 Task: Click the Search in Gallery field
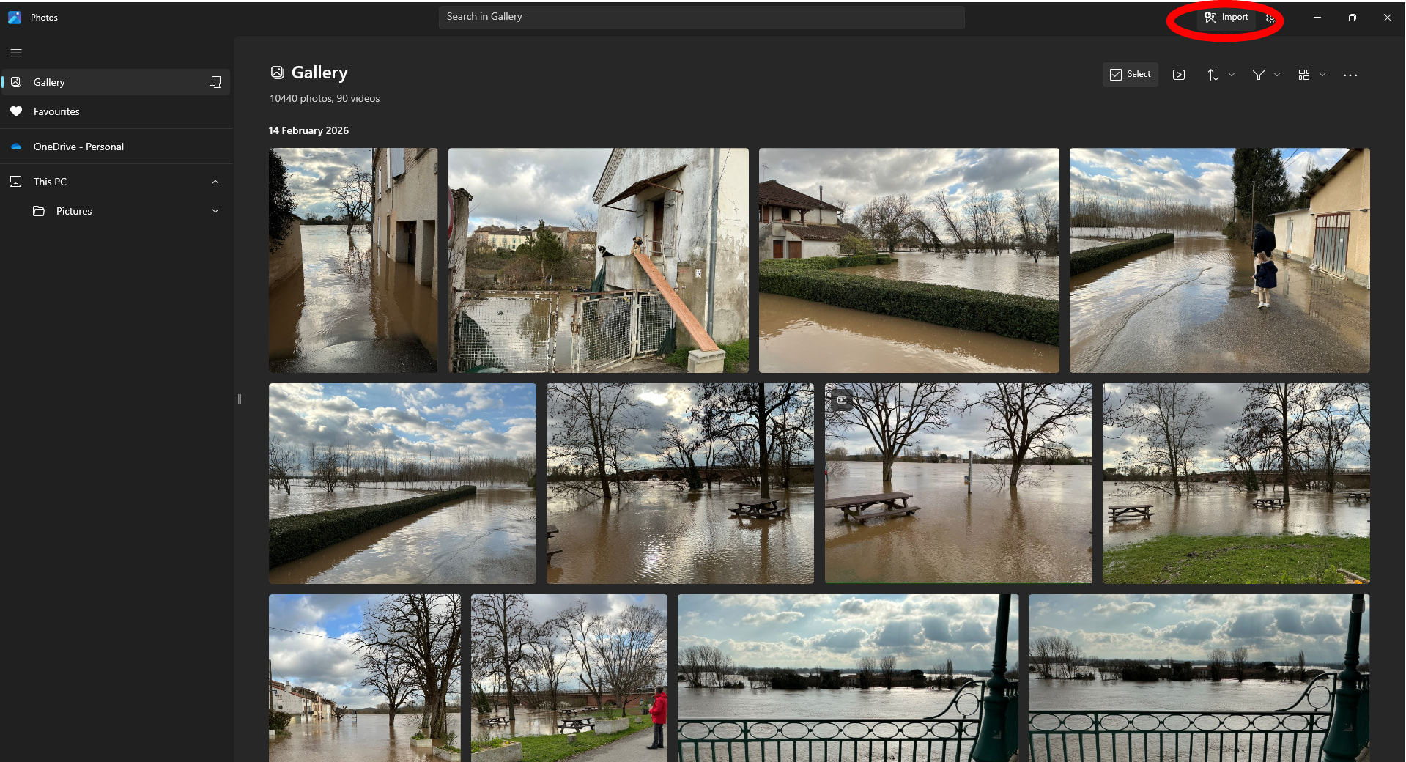point(701,17)
